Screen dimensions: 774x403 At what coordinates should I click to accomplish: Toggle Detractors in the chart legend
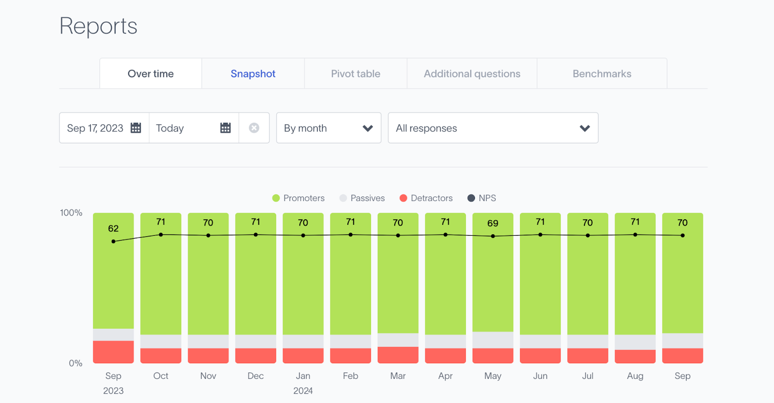pos(426,198)
